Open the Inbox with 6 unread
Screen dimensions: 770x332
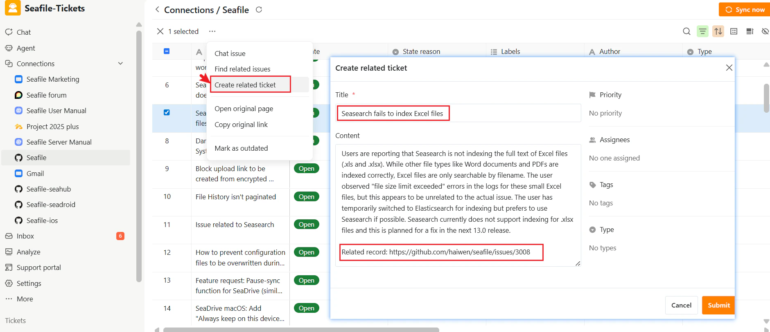(25, 236)
